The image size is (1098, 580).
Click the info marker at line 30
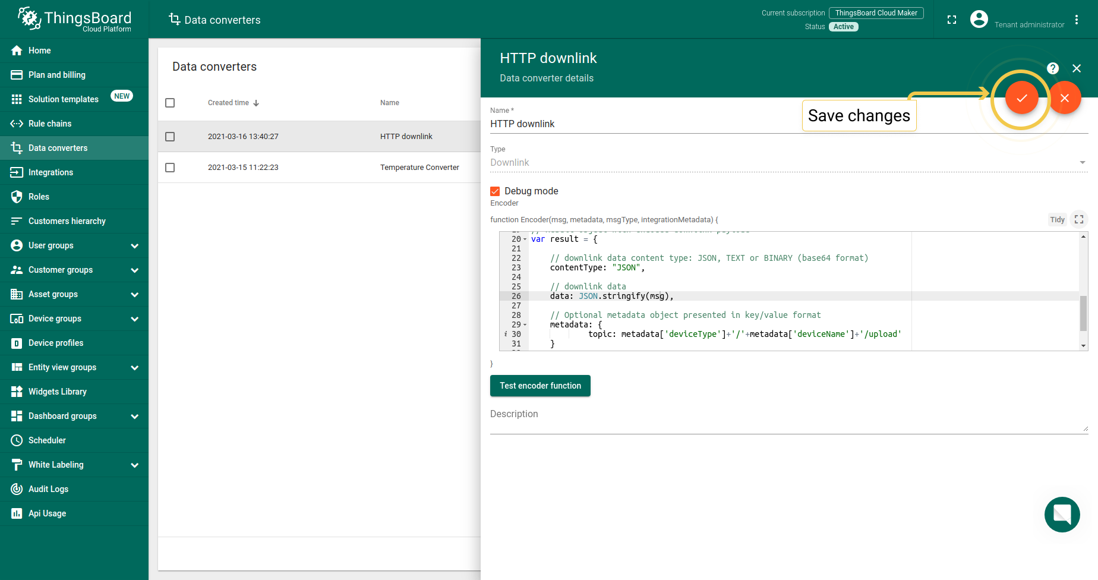click(506, 334)
